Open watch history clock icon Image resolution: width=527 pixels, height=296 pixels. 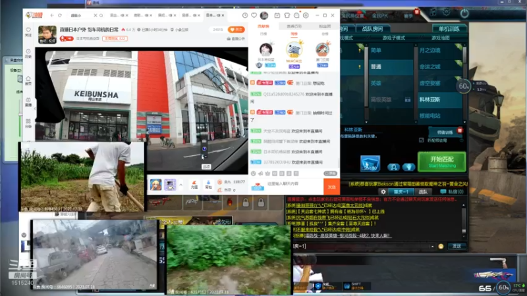245,15
